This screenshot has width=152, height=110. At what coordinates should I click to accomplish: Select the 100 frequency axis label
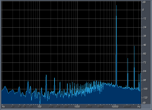[x=39, y=106]
